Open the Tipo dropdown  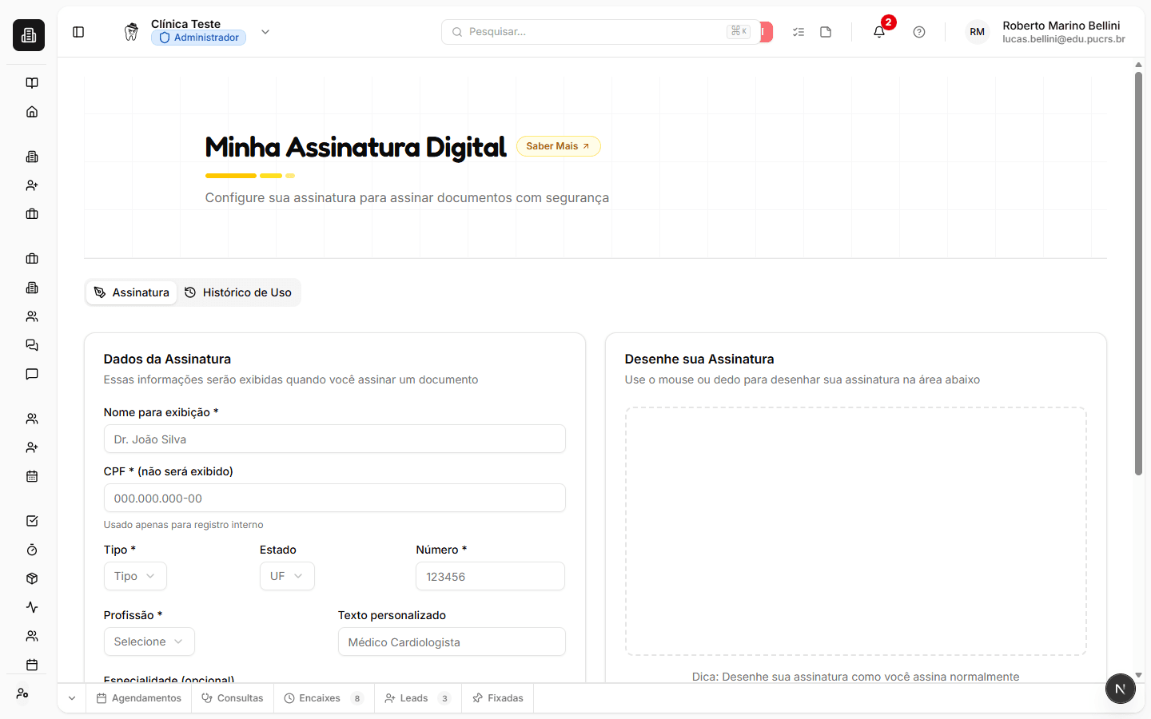[134, 576]
